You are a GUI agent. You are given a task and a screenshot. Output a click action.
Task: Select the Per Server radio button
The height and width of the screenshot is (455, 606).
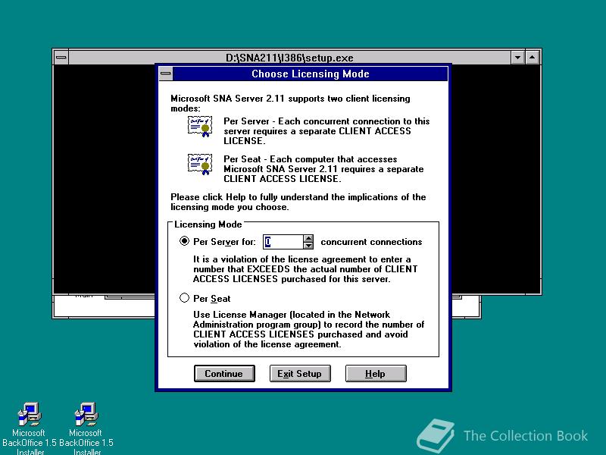[x=184, y=241]
